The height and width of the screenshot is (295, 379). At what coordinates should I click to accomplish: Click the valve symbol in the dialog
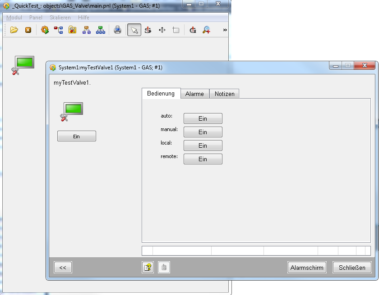[x=72, y=111]
